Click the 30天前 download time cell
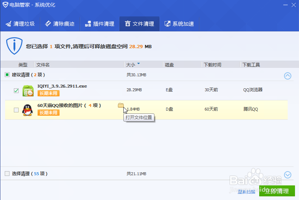 click(211, 90)
